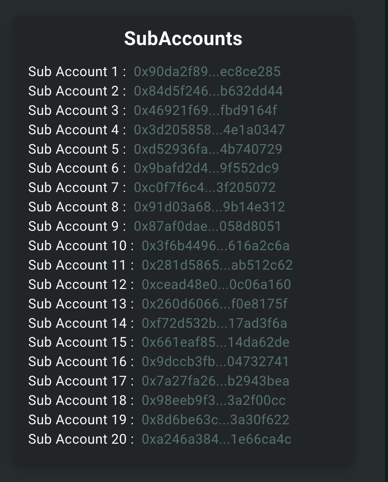
Task: Select Sub Account 15 address 0x661eaf85...14da62de
Action: pos(215,342)
